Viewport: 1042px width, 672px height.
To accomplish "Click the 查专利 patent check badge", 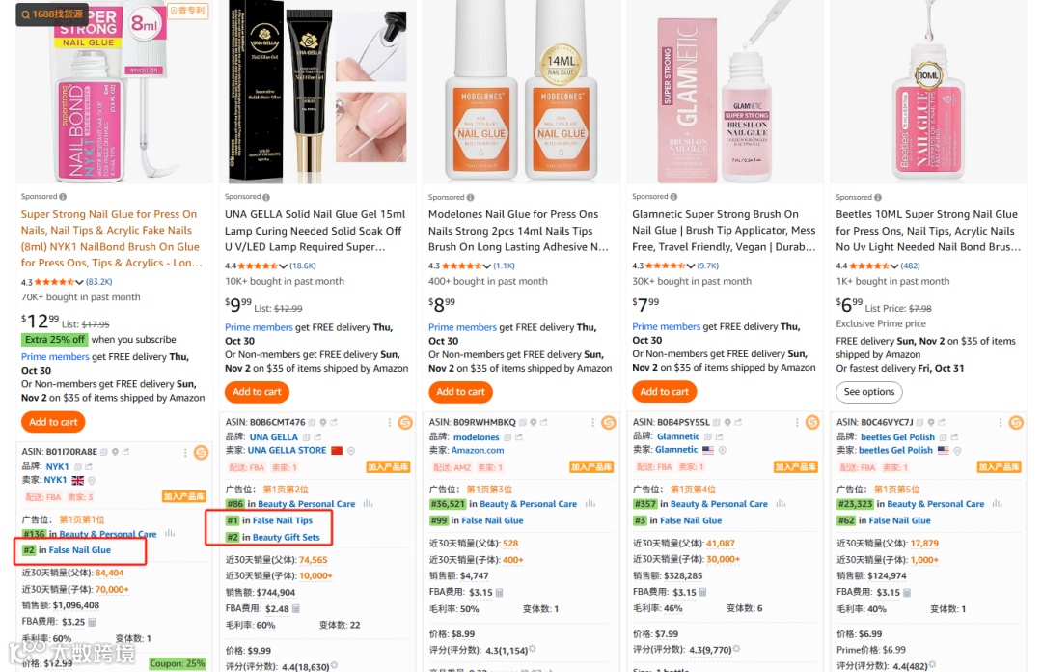I will pyautogui.click(x=189, y=11).
